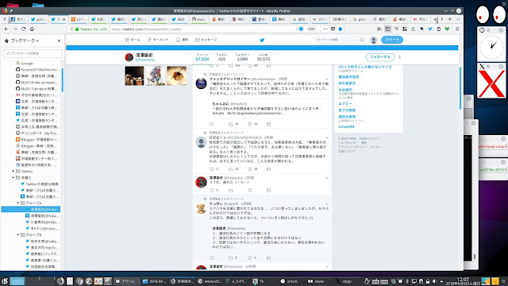508x286 pixels.
Task: Reply to the ファンカデリックロイヤー tweet
Action: point(212,124)
